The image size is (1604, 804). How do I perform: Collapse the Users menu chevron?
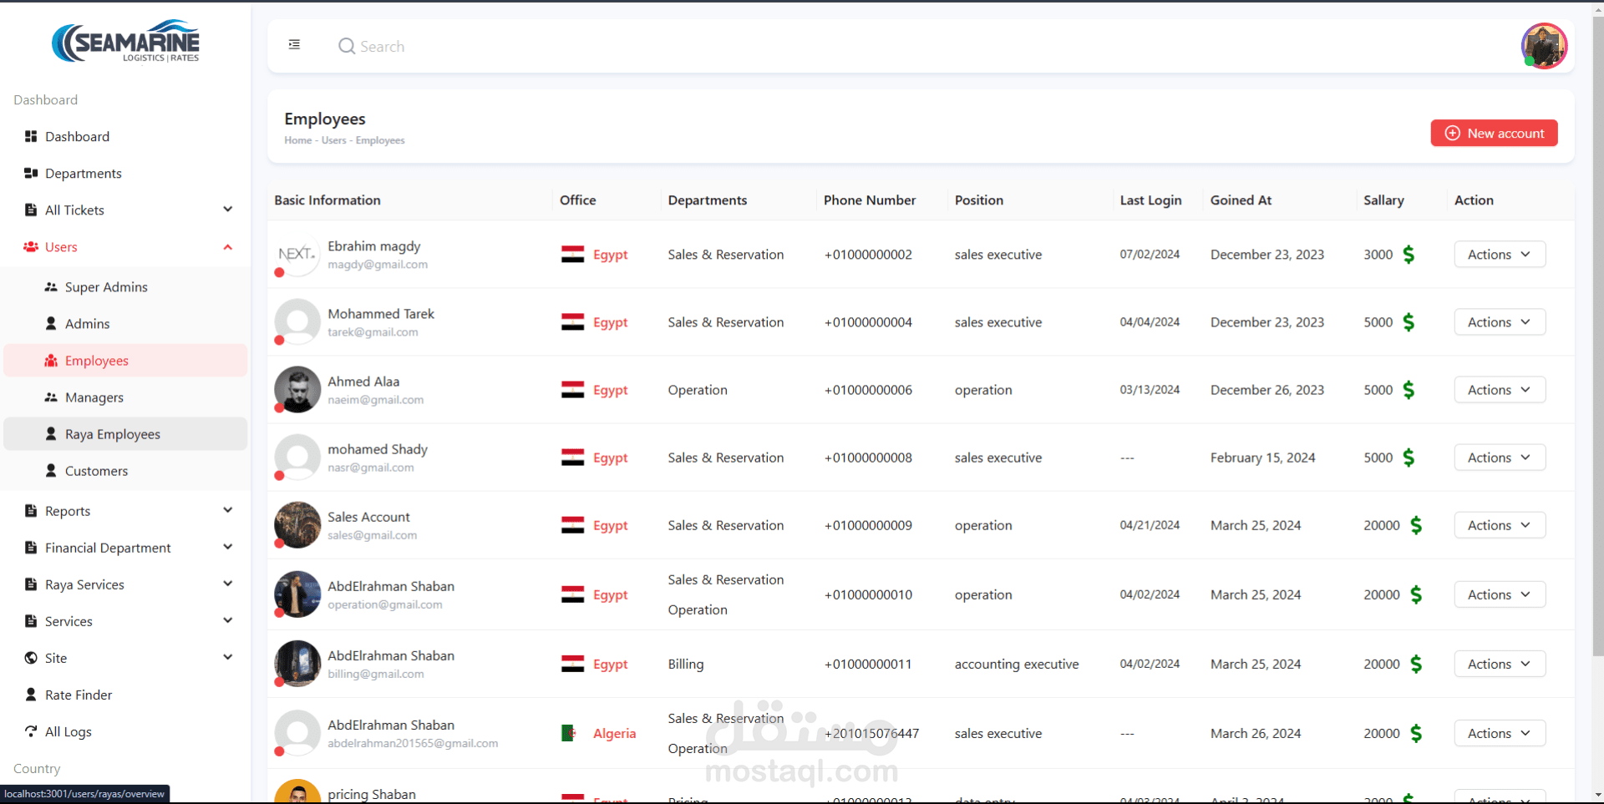click(x=227, y=247)
